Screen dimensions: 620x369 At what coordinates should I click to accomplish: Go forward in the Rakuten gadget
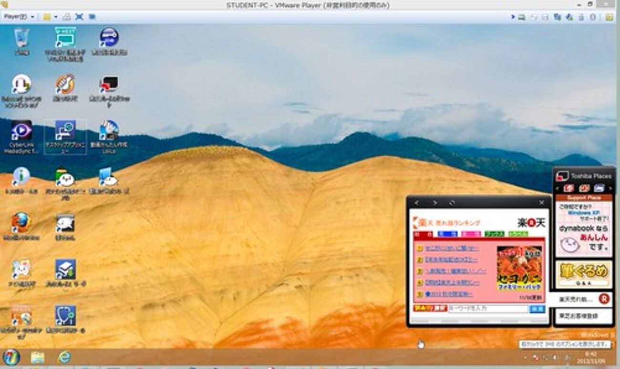coord(434,203)
